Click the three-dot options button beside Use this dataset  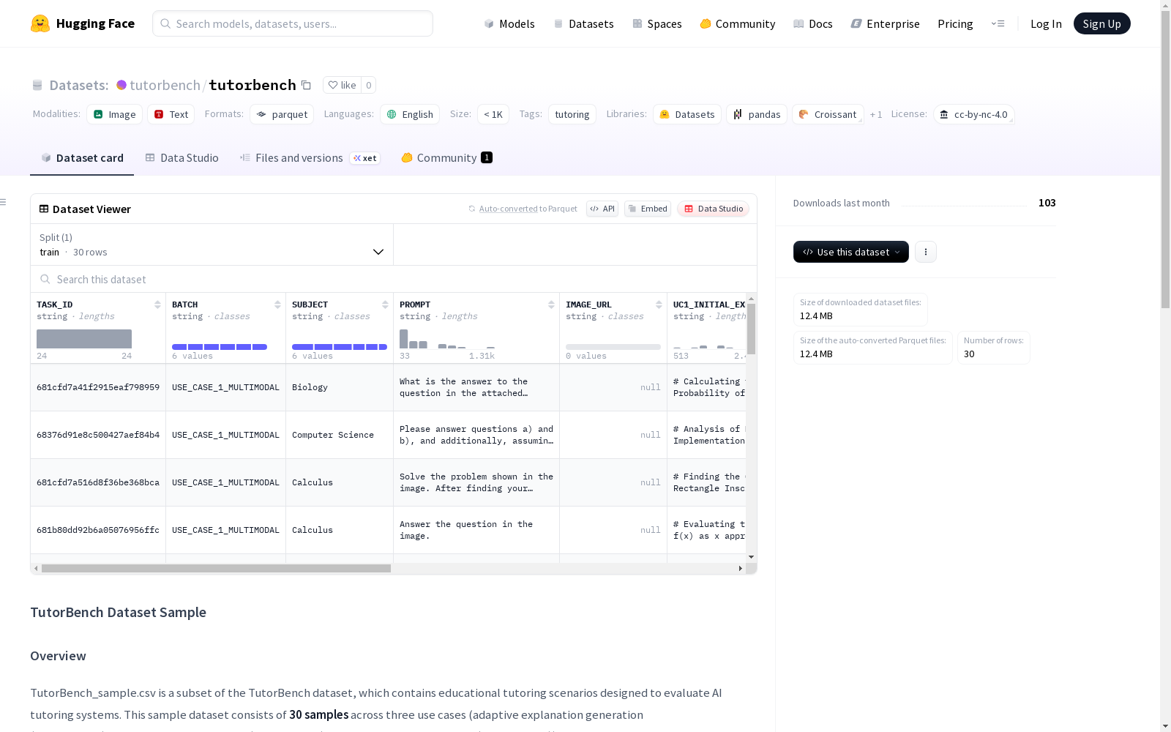[926, 252]
